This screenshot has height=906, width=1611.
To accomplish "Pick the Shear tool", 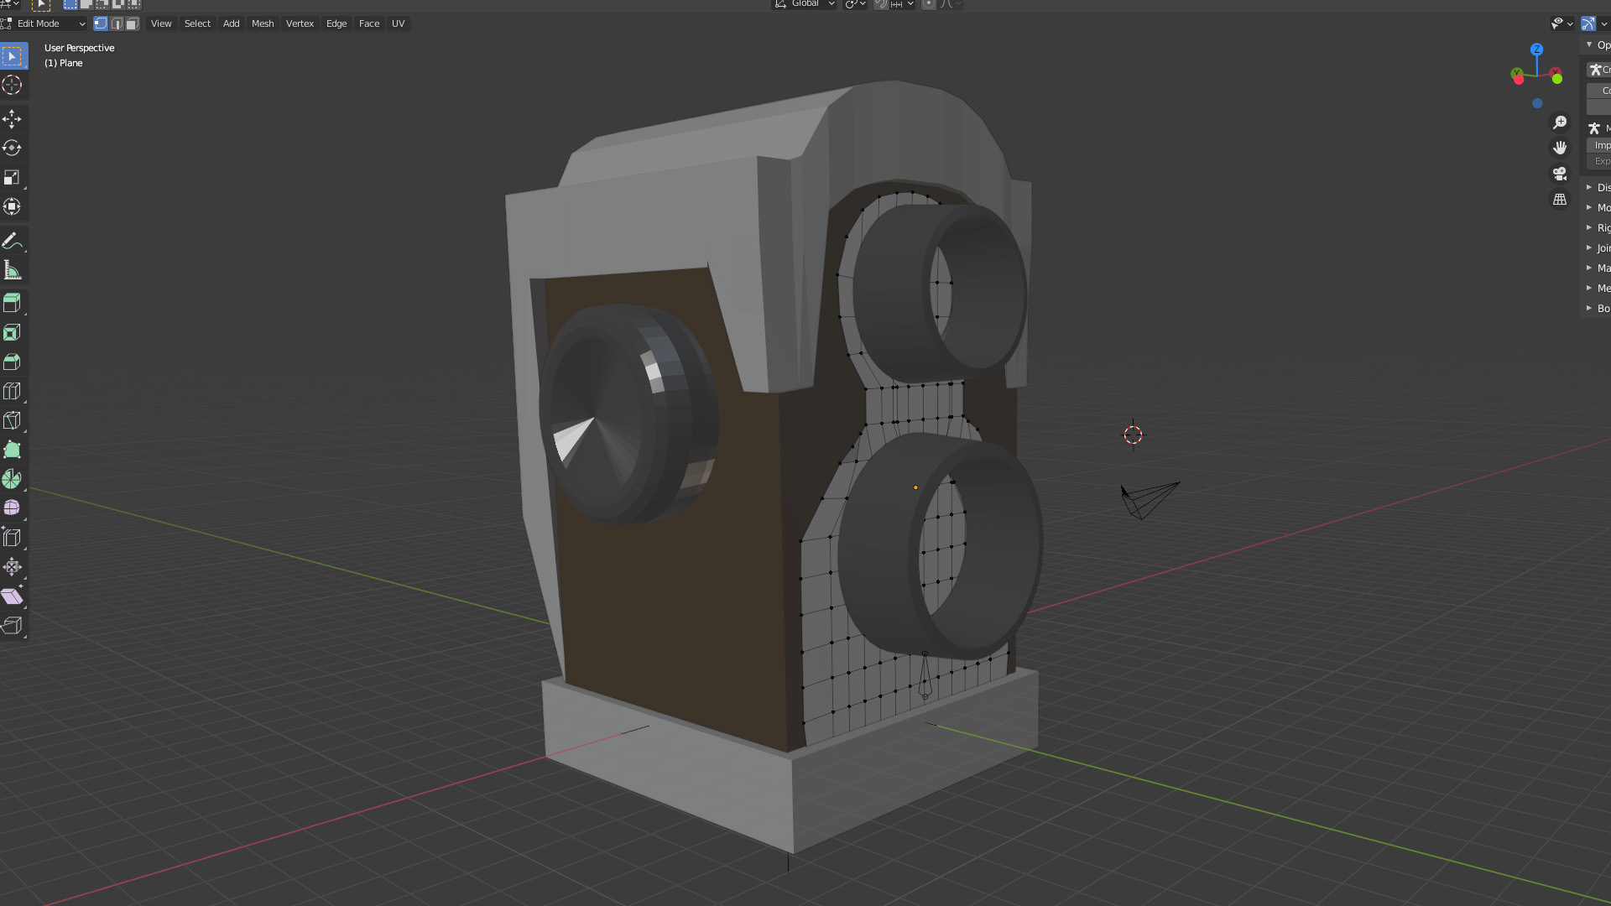I will 13,596.
